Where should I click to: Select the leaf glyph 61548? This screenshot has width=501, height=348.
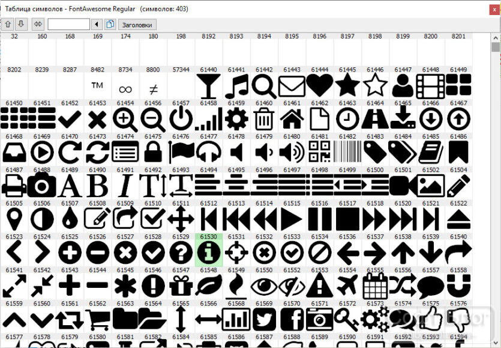(209, 286)
